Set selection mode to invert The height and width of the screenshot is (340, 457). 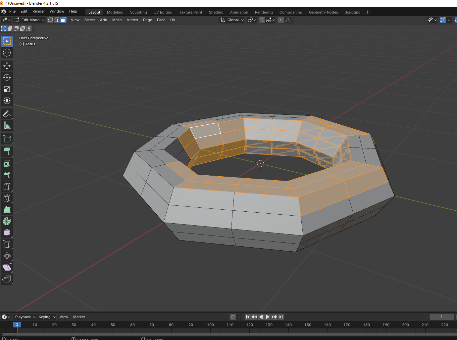23,28
